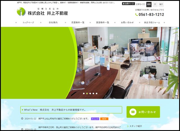Click the chevron beside スタッフ紹介

pos(128,126)
